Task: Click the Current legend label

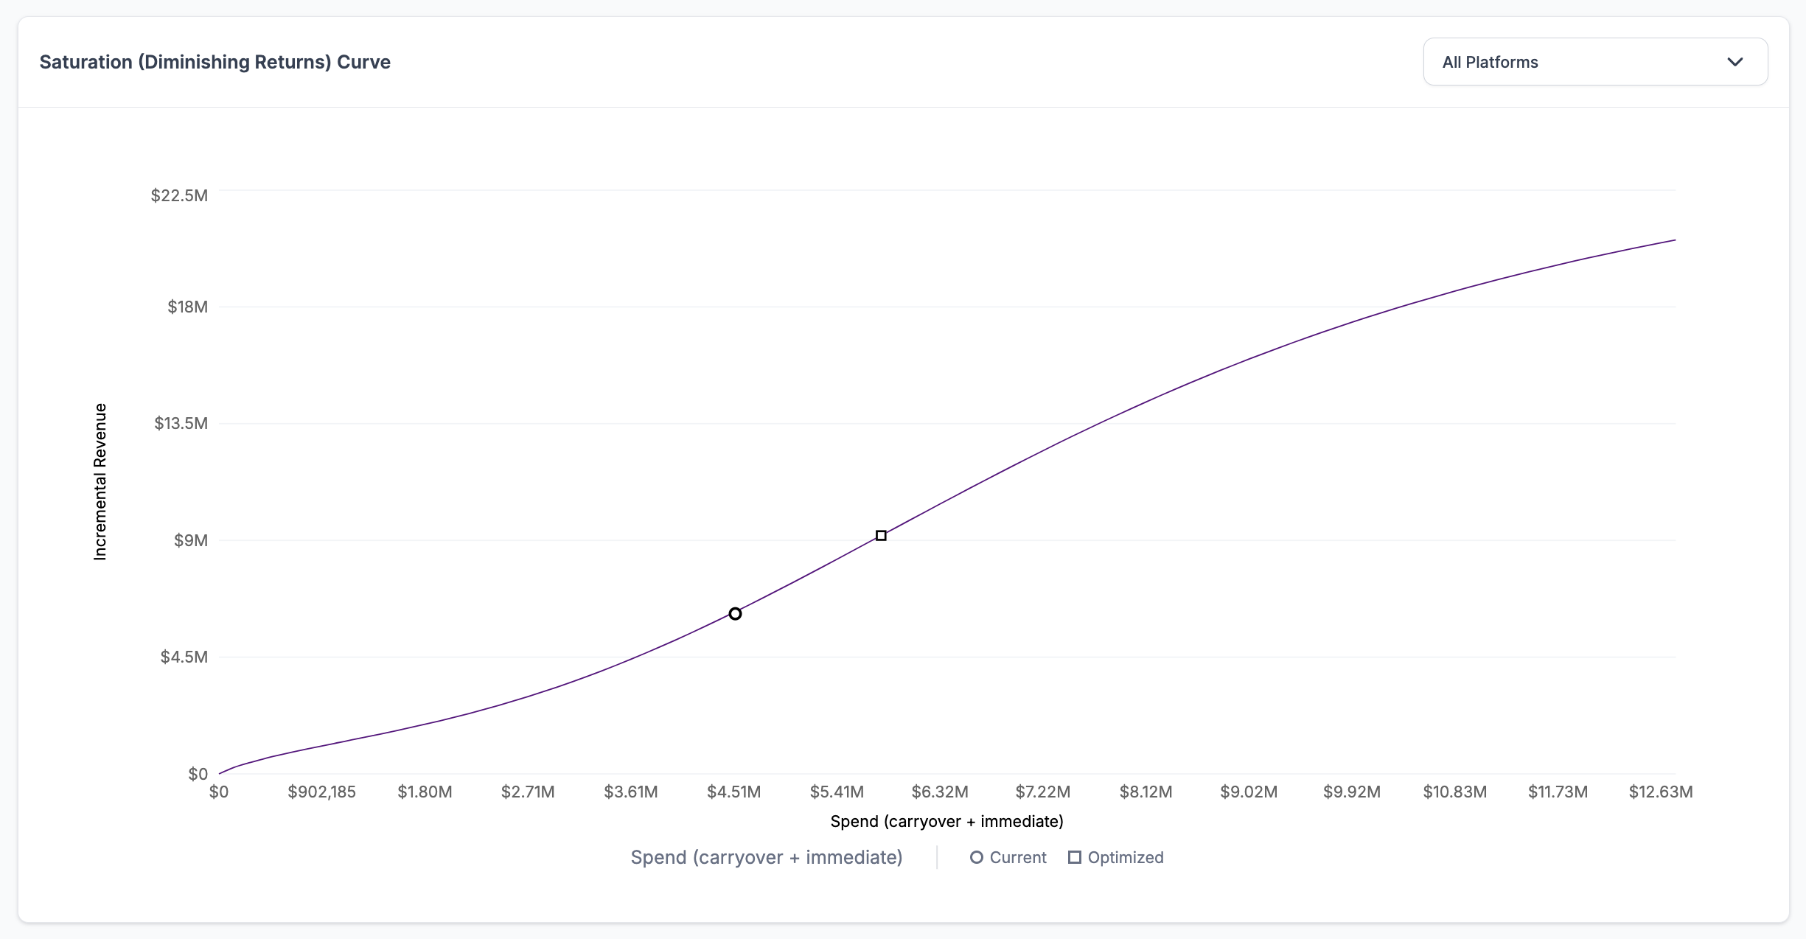Action: coord(1017,857)
